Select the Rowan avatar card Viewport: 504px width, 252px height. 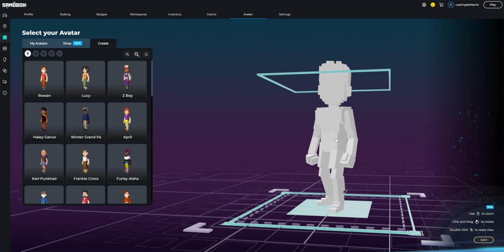click(44, 80)
